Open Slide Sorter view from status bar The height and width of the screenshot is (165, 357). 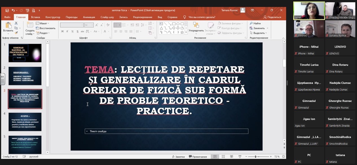pyautogui.click(x=223, y=157)
